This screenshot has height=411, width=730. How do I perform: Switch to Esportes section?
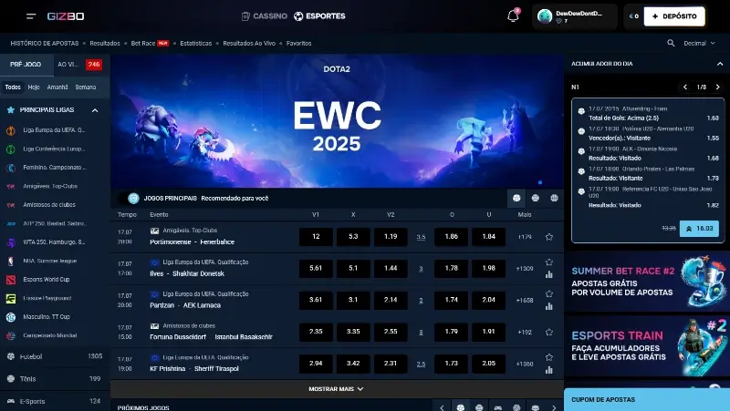[319, 15]
